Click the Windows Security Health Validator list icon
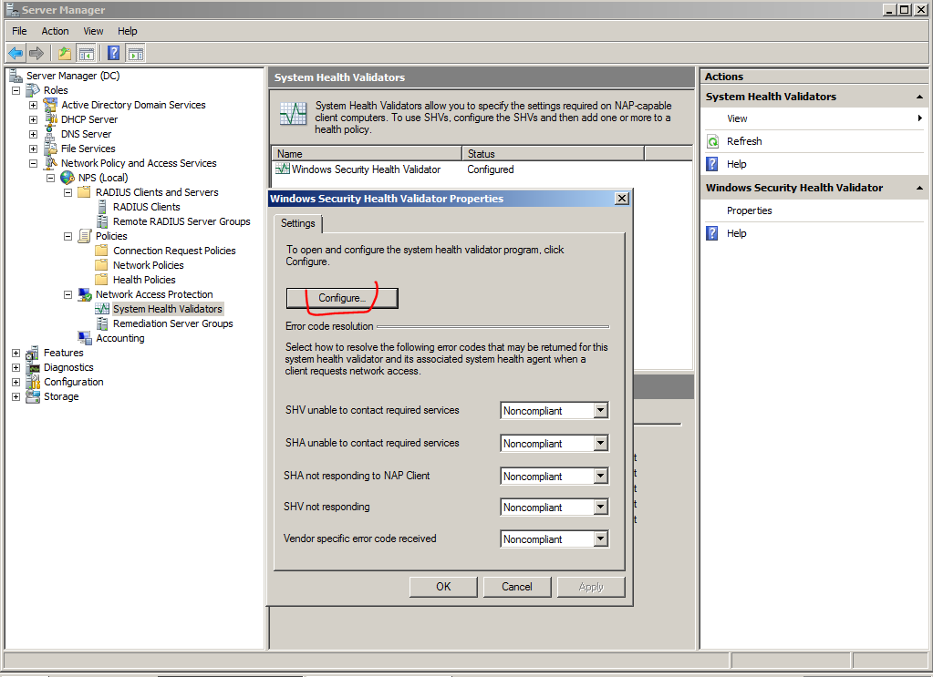 pos(283,169)
